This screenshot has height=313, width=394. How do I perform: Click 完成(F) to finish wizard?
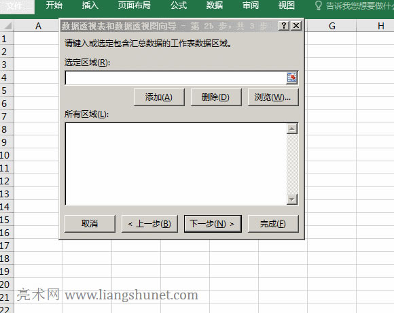click(x=273, y=223)
